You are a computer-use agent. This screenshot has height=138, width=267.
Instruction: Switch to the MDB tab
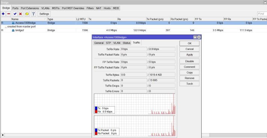116,8
